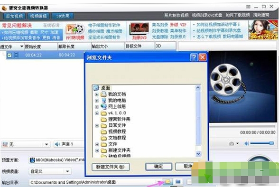Click the MKV format icon in 预置方案
Viewport: 279px width, 187px height.
[32, 160]
